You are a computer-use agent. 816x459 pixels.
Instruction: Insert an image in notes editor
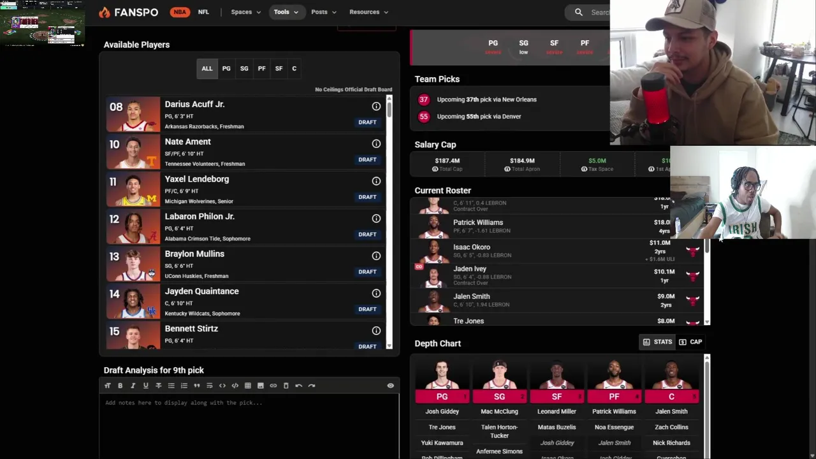pyautogui.click(x=260, y=386)
